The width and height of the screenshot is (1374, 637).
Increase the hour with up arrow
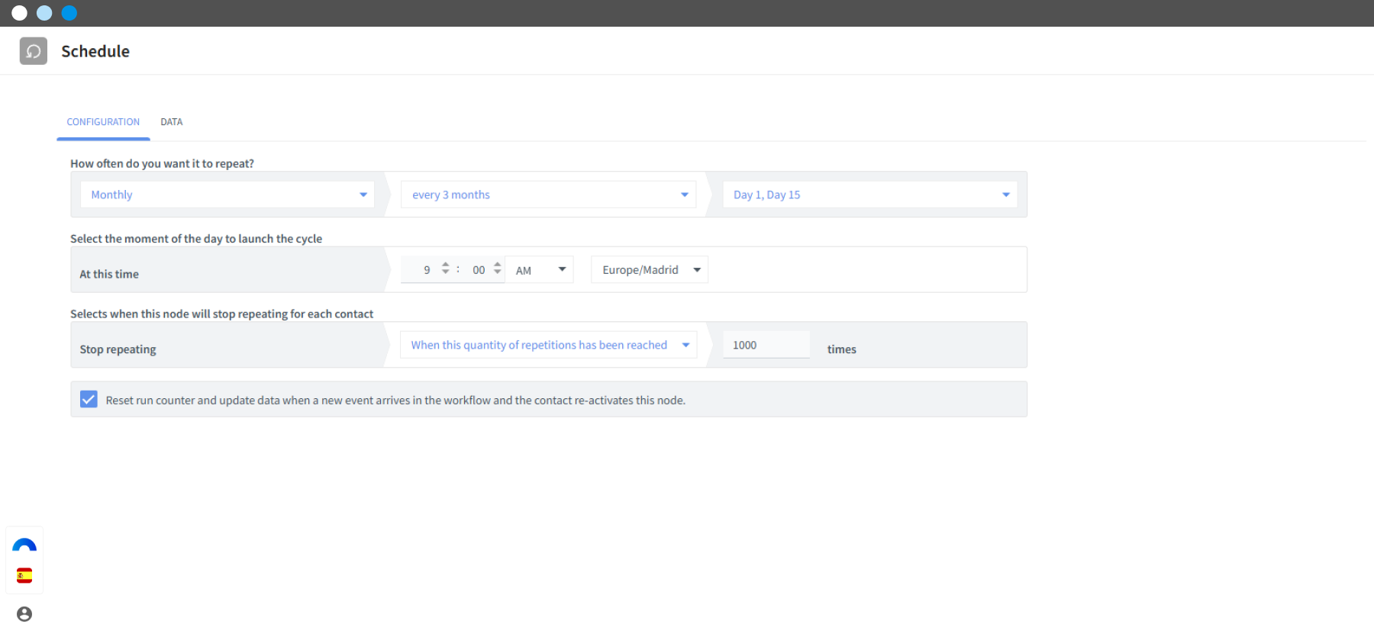coord(446,265)
